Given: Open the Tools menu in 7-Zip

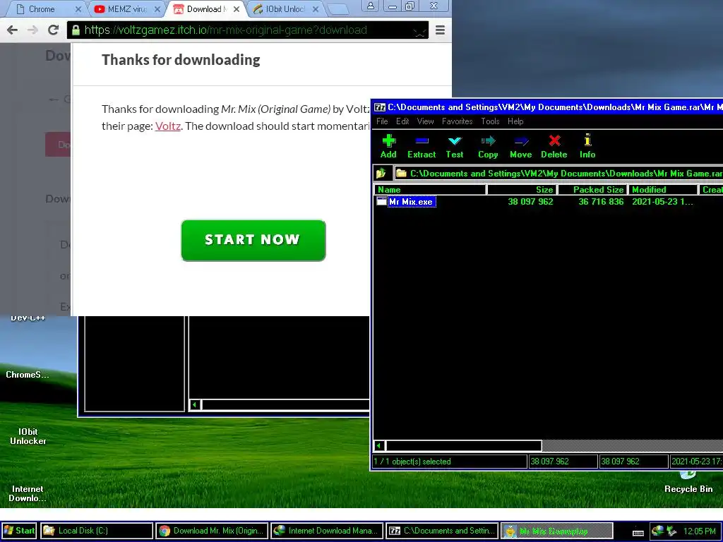Looking at the screenshot, I should click(x=490, y=121).
